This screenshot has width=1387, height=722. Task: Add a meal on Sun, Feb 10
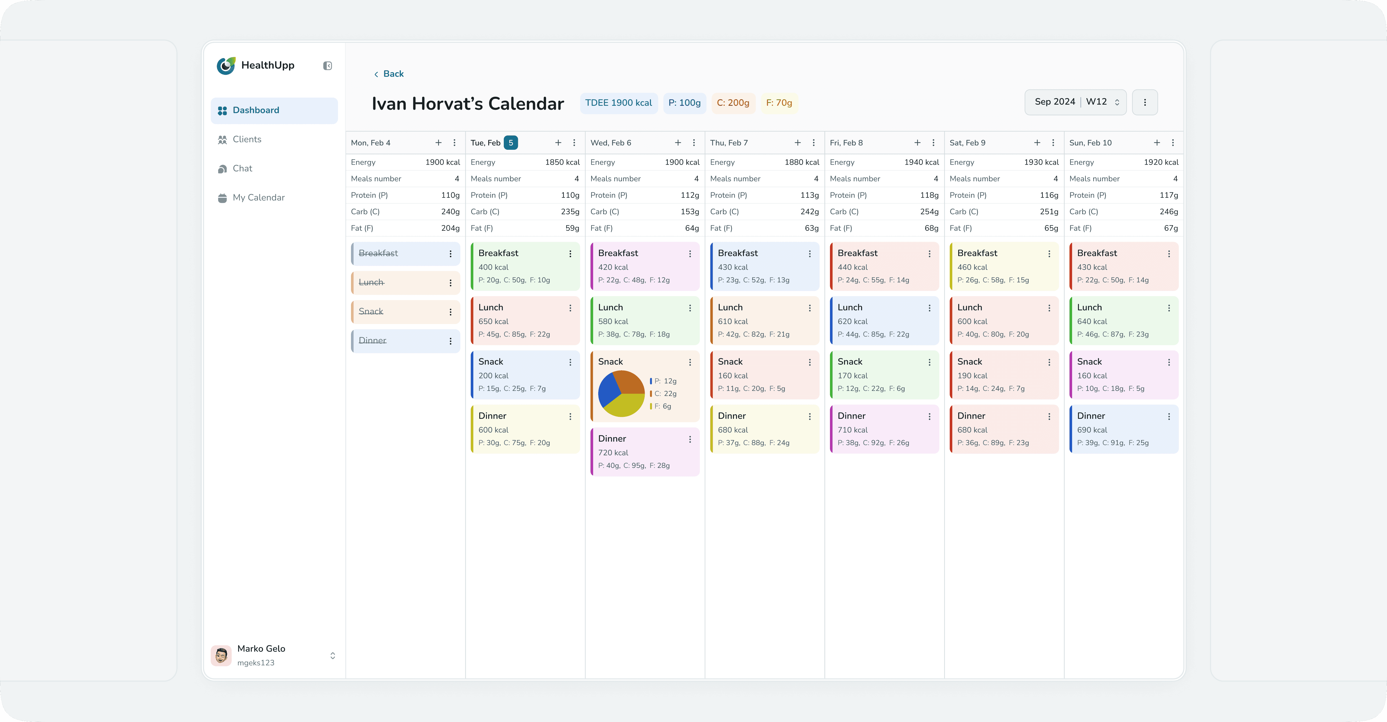click(1157, 143)
